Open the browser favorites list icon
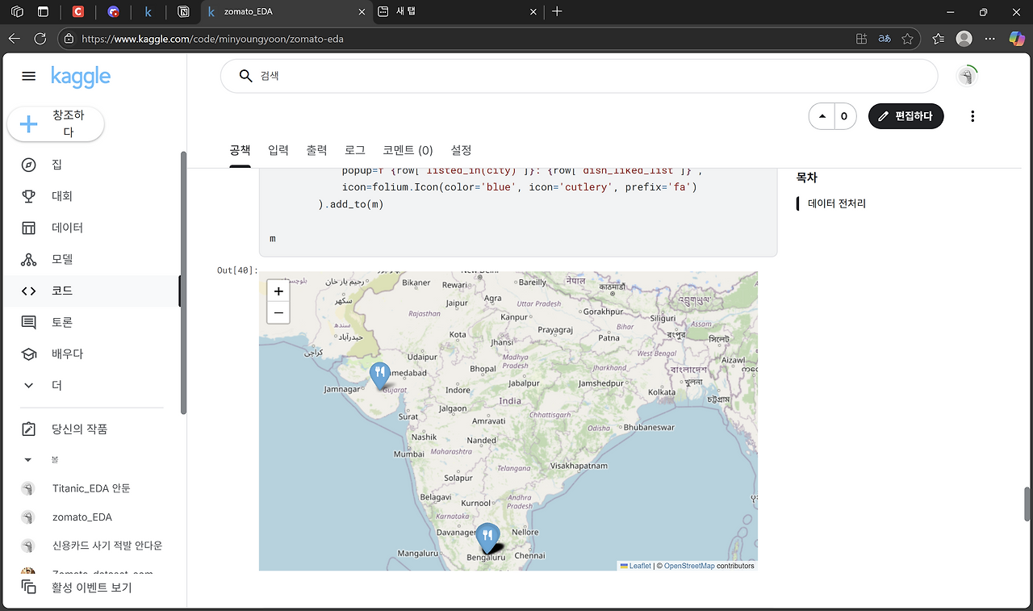Image resolution: width=1033 pixels, height=611 pixels. (938, 38)
